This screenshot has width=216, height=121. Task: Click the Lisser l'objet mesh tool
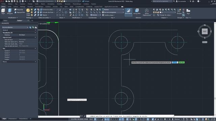pos(28,12)
